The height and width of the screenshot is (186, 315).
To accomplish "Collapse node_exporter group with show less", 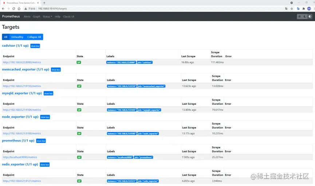I will coord(45,117).
